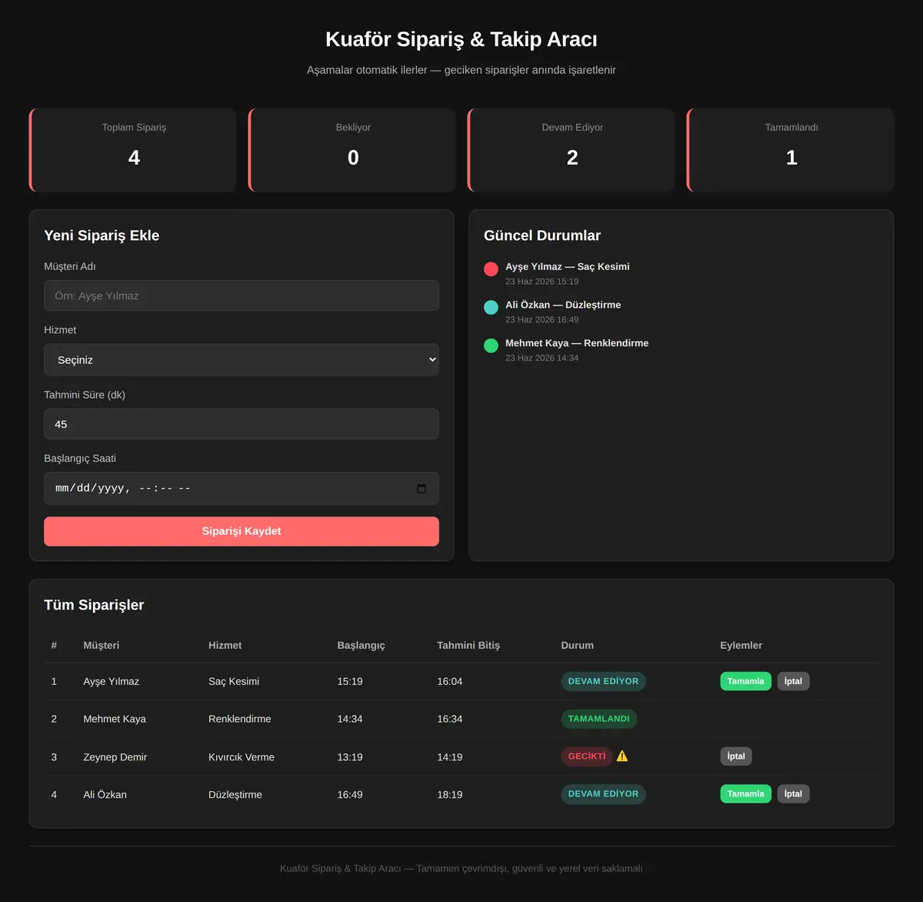
Task: Click the GECİKTİ badge for Zeynep Demir
Action: coord(587,757)
